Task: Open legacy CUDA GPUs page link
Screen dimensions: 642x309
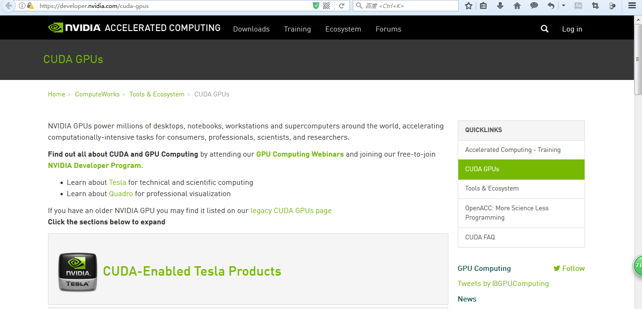Action: click(x=291, y=211)
